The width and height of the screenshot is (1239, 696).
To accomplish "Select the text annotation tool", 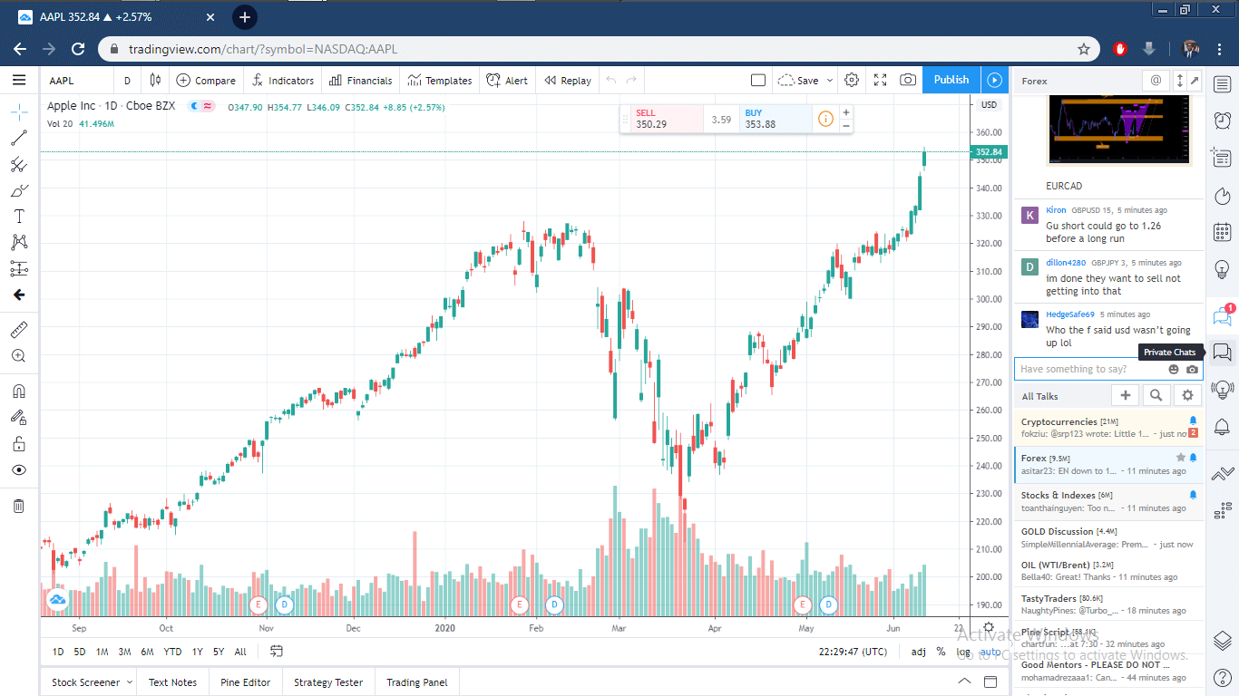I will [x=19, y=217].
